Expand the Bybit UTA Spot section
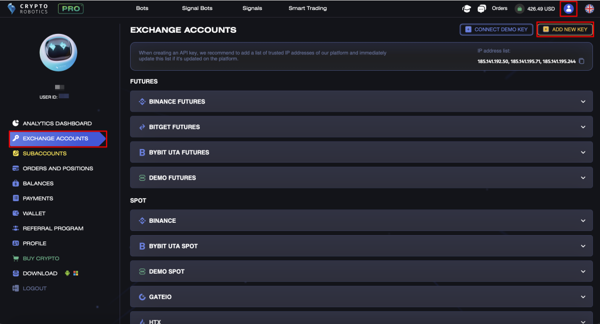The height and width of the screenshot is (324, 600). coord(361,246)
